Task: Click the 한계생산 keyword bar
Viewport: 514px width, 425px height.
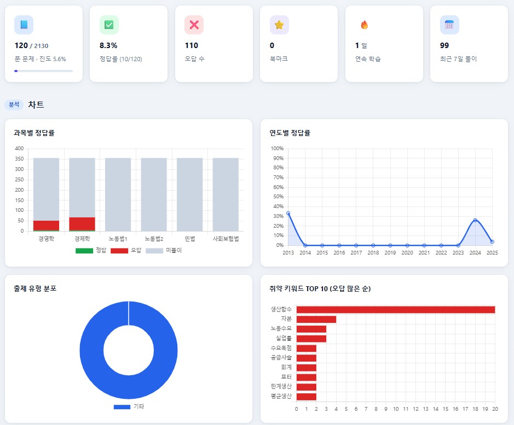Action: point(307,387)
